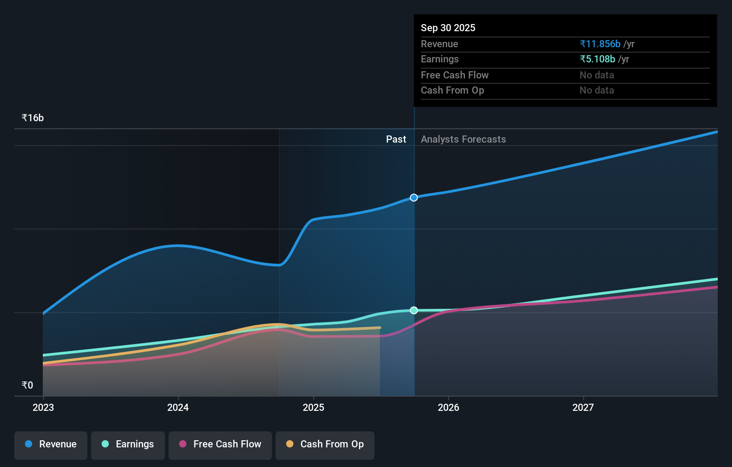Viewport: 732px width, 467px height.
Task: Toggle the Cash From Op series visibility
Action: [x=325, y=444]
